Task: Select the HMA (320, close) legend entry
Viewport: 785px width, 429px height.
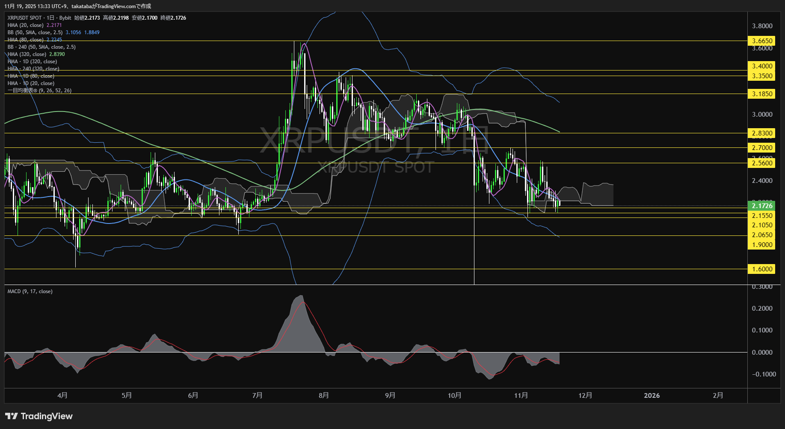Action: pos(27,54)
